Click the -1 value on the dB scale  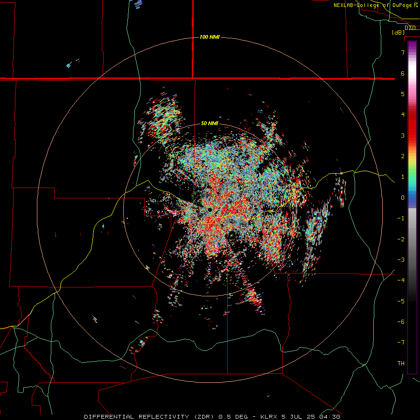pos(401,218)
